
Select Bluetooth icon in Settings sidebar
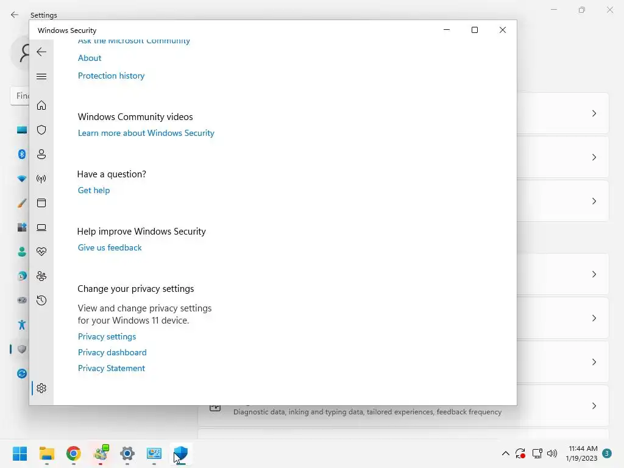point(22,154)
